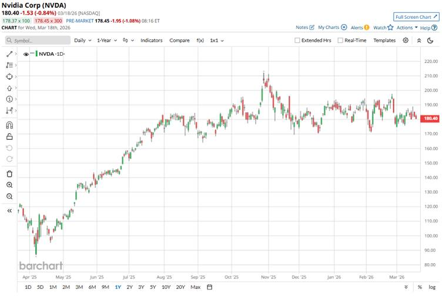Select the 1D time range

pyautogui.click(x=28, y=287)
